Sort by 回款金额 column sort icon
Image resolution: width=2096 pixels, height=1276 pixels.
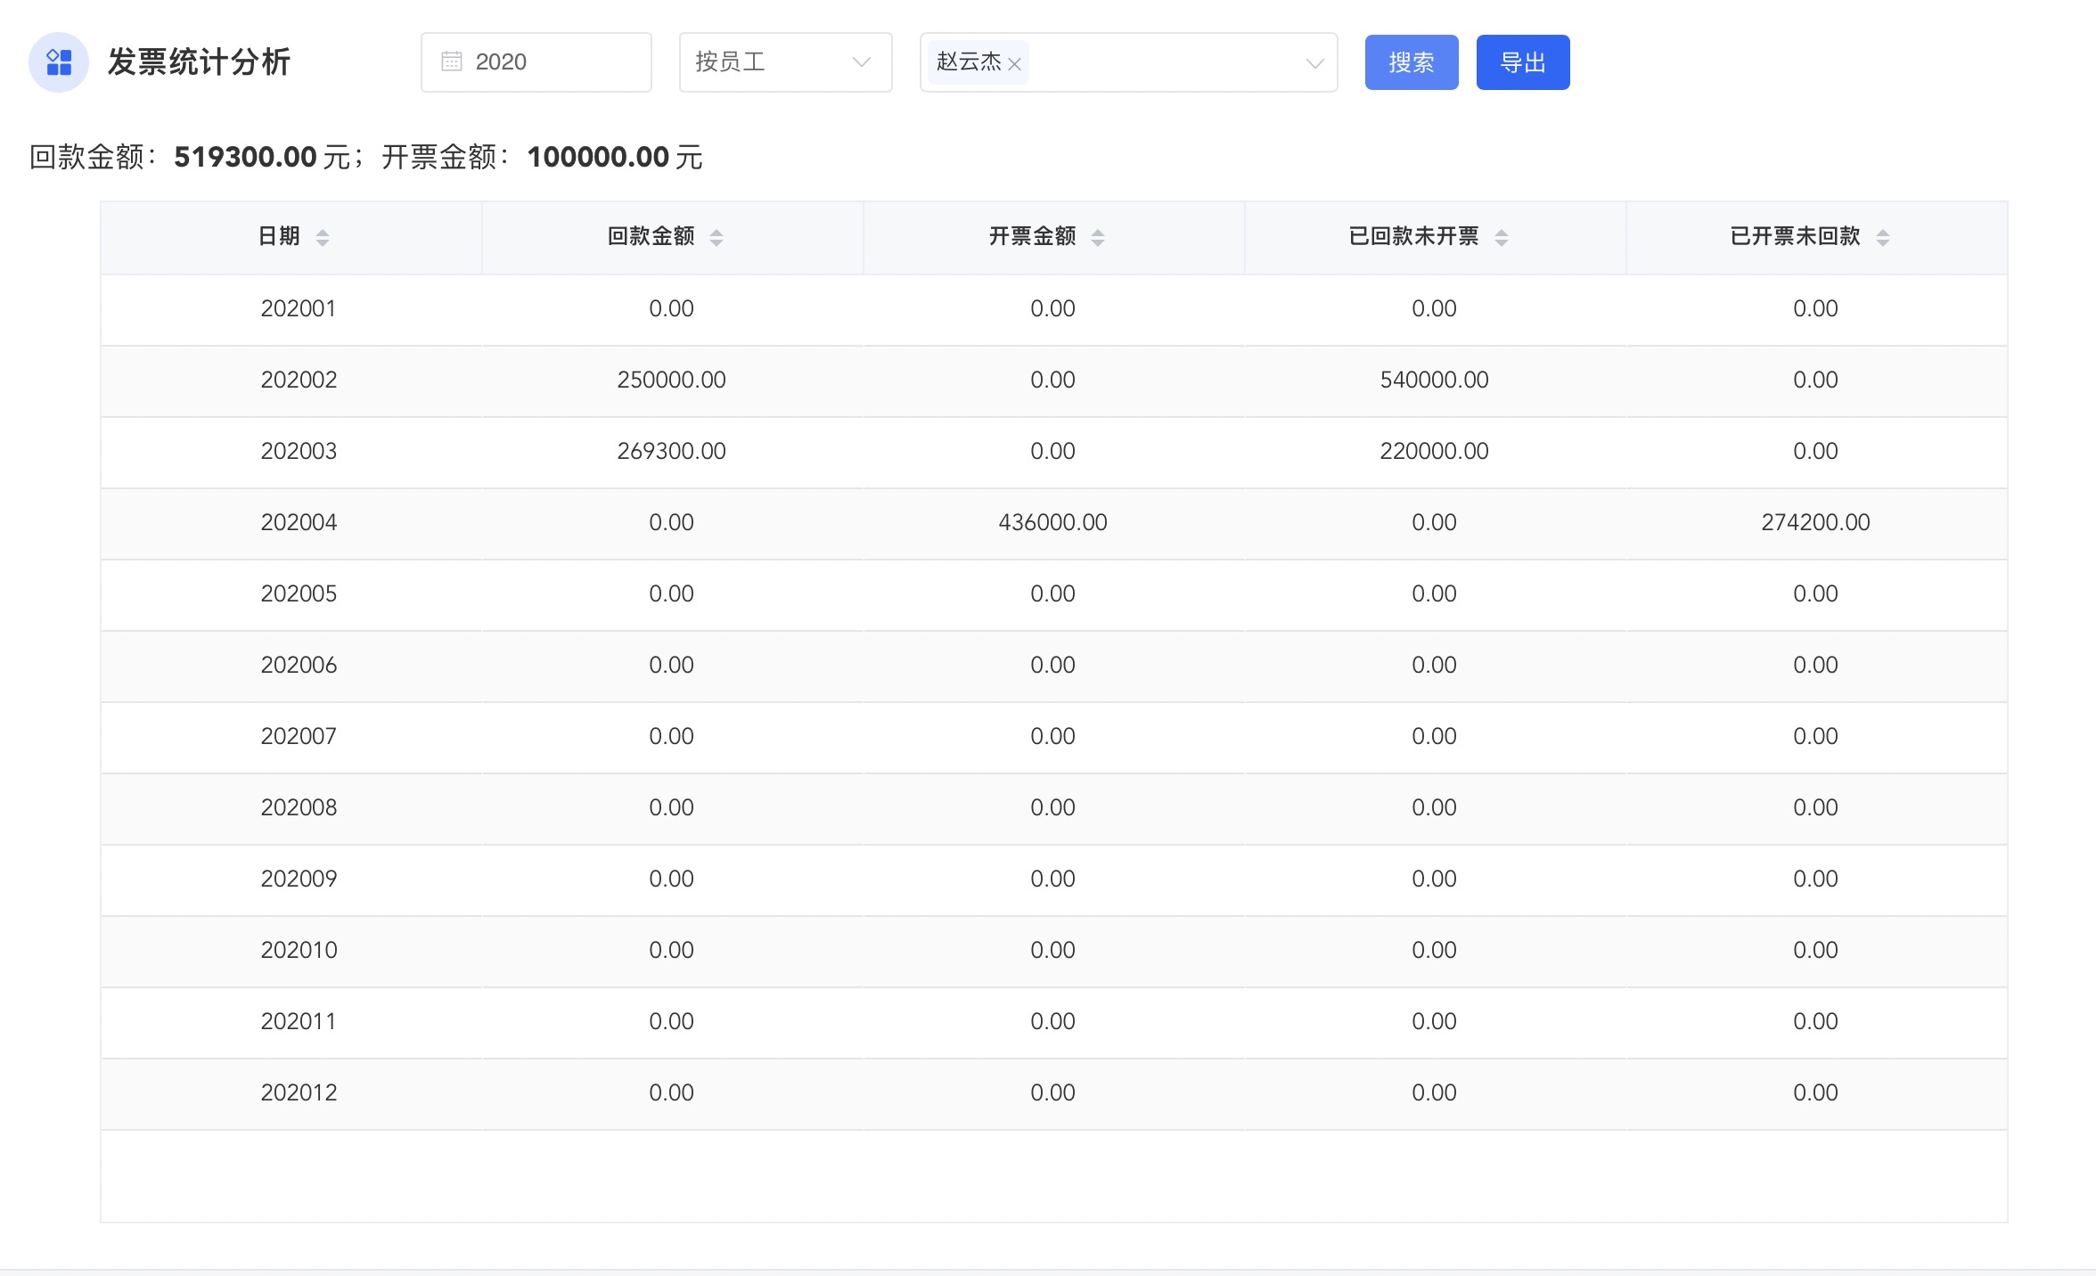[x=716, y=237]
